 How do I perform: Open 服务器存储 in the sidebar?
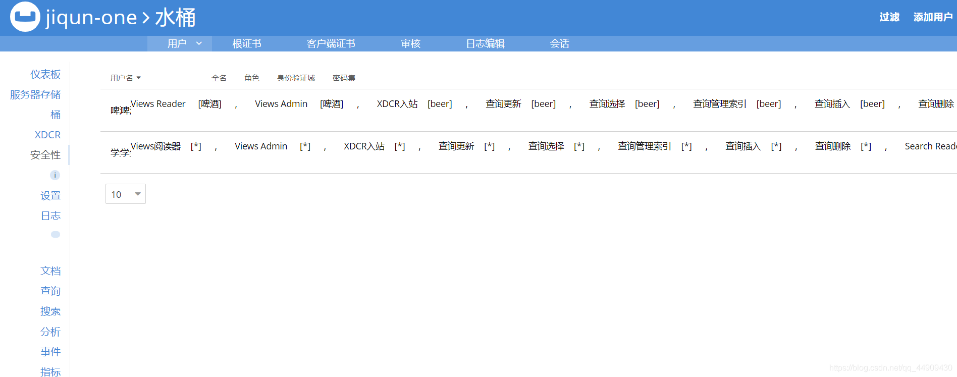pos(35,94)
